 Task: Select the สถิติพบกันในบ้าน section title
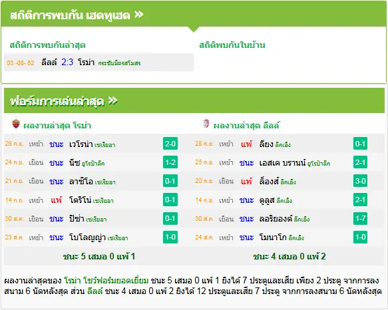(x=232, y=45)
